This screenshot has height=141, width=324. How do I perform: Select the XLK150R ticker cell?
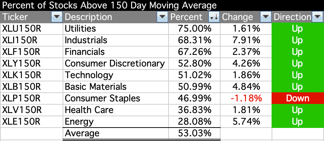click(32, 75)
